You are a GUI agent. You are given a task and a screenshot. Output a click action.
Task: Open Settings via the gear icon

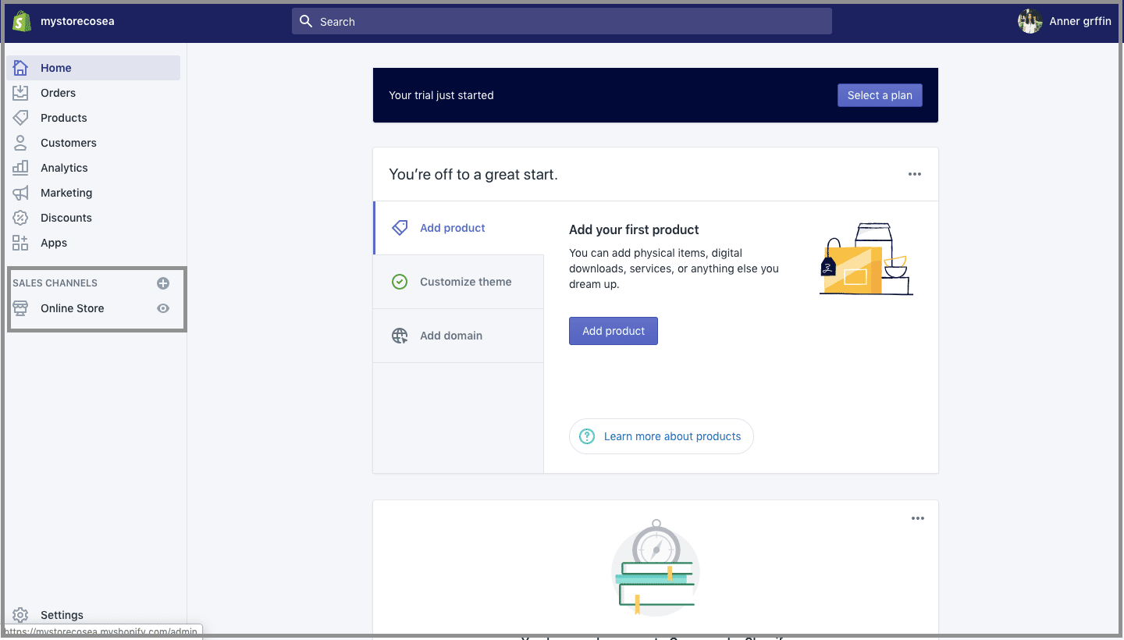coord(20,615)
